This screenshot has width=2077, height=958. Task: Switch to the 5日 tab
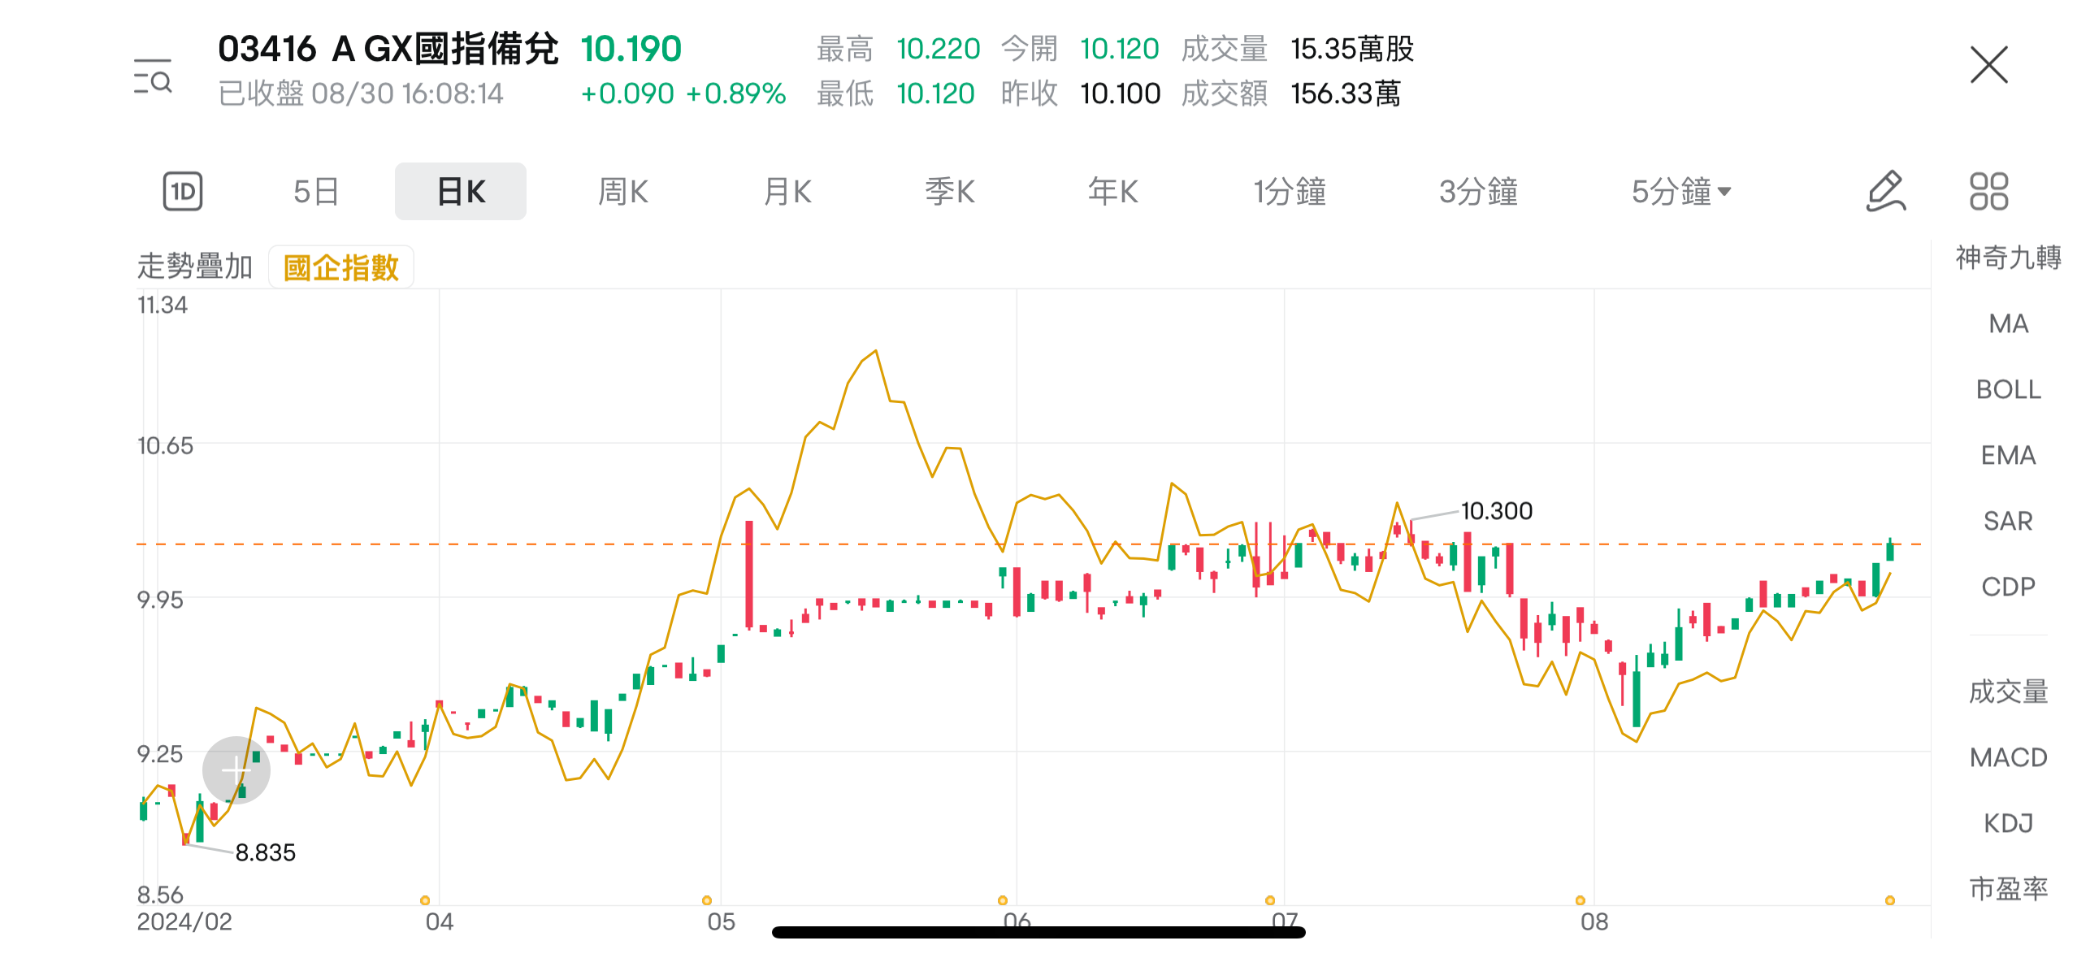pos(315,192)
